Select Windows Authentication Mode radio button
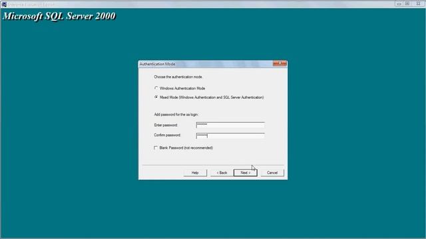Screen dimensions: 426x239 point(156,88)
